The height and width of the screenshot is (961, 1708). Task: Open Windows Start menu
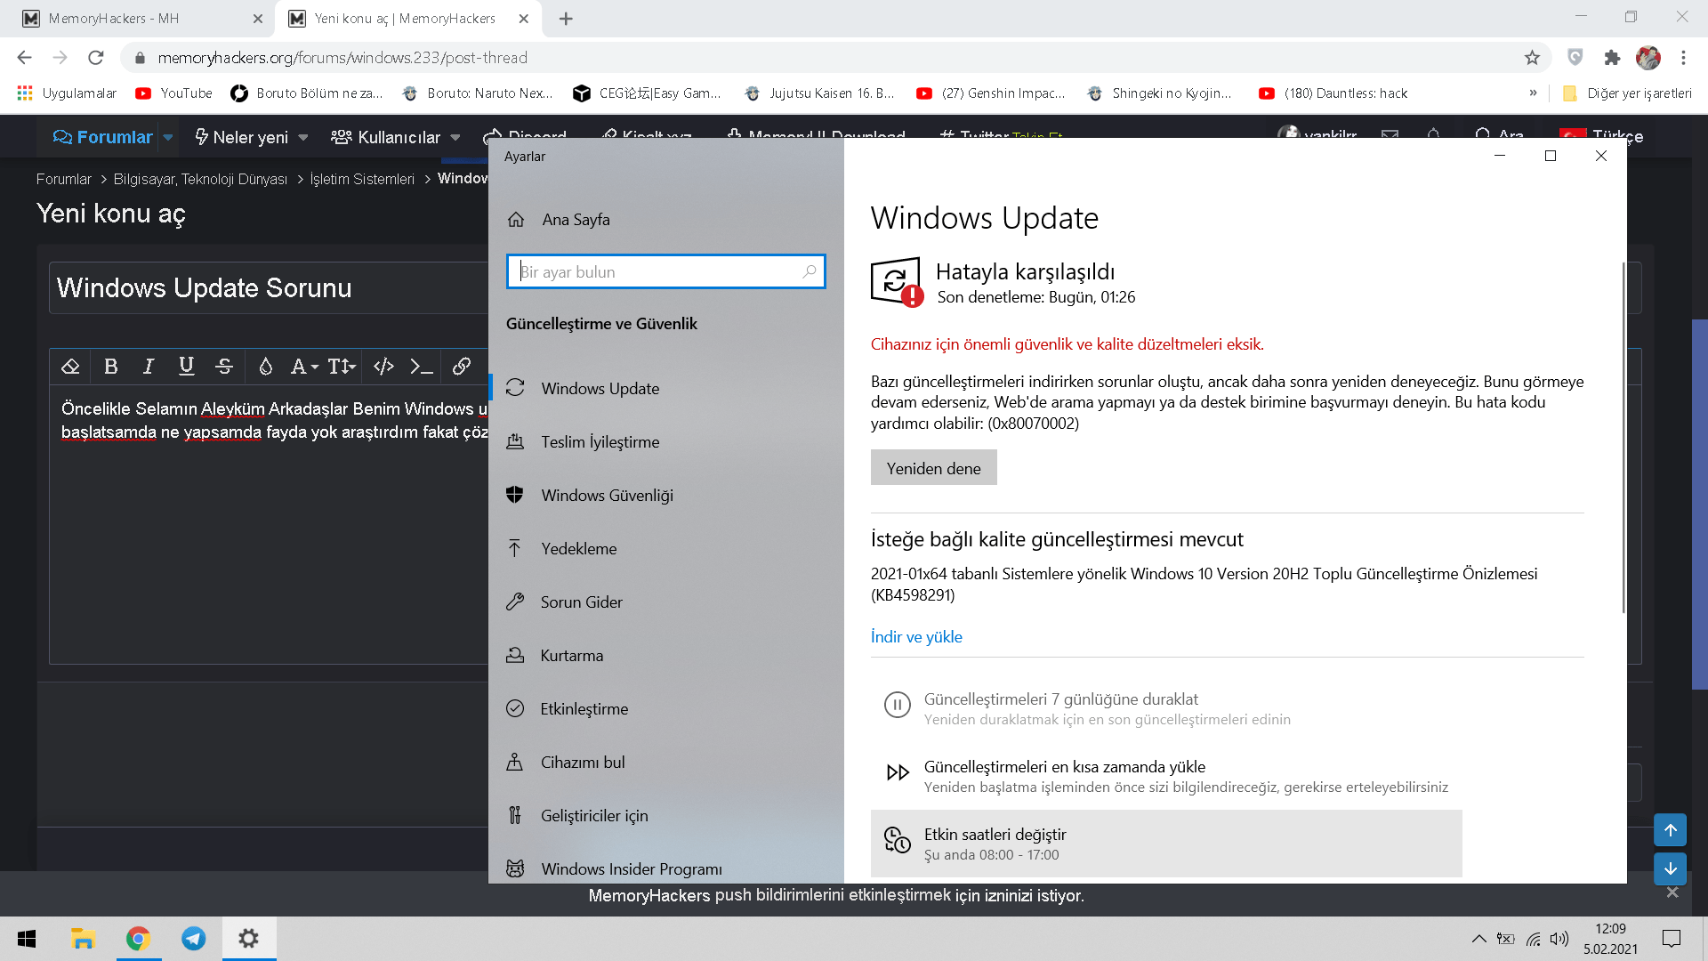27,939
